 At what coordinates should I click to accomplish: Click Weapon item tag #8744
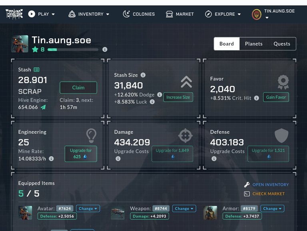coord(161,209)
